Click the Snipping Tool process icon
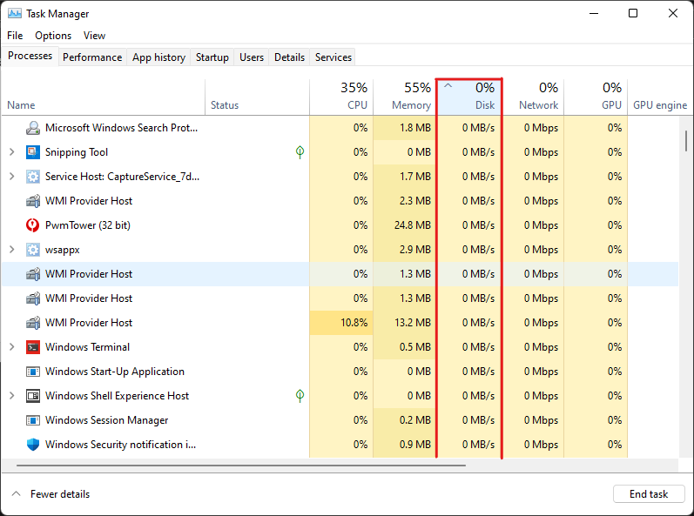 click(x=33, y=152)
